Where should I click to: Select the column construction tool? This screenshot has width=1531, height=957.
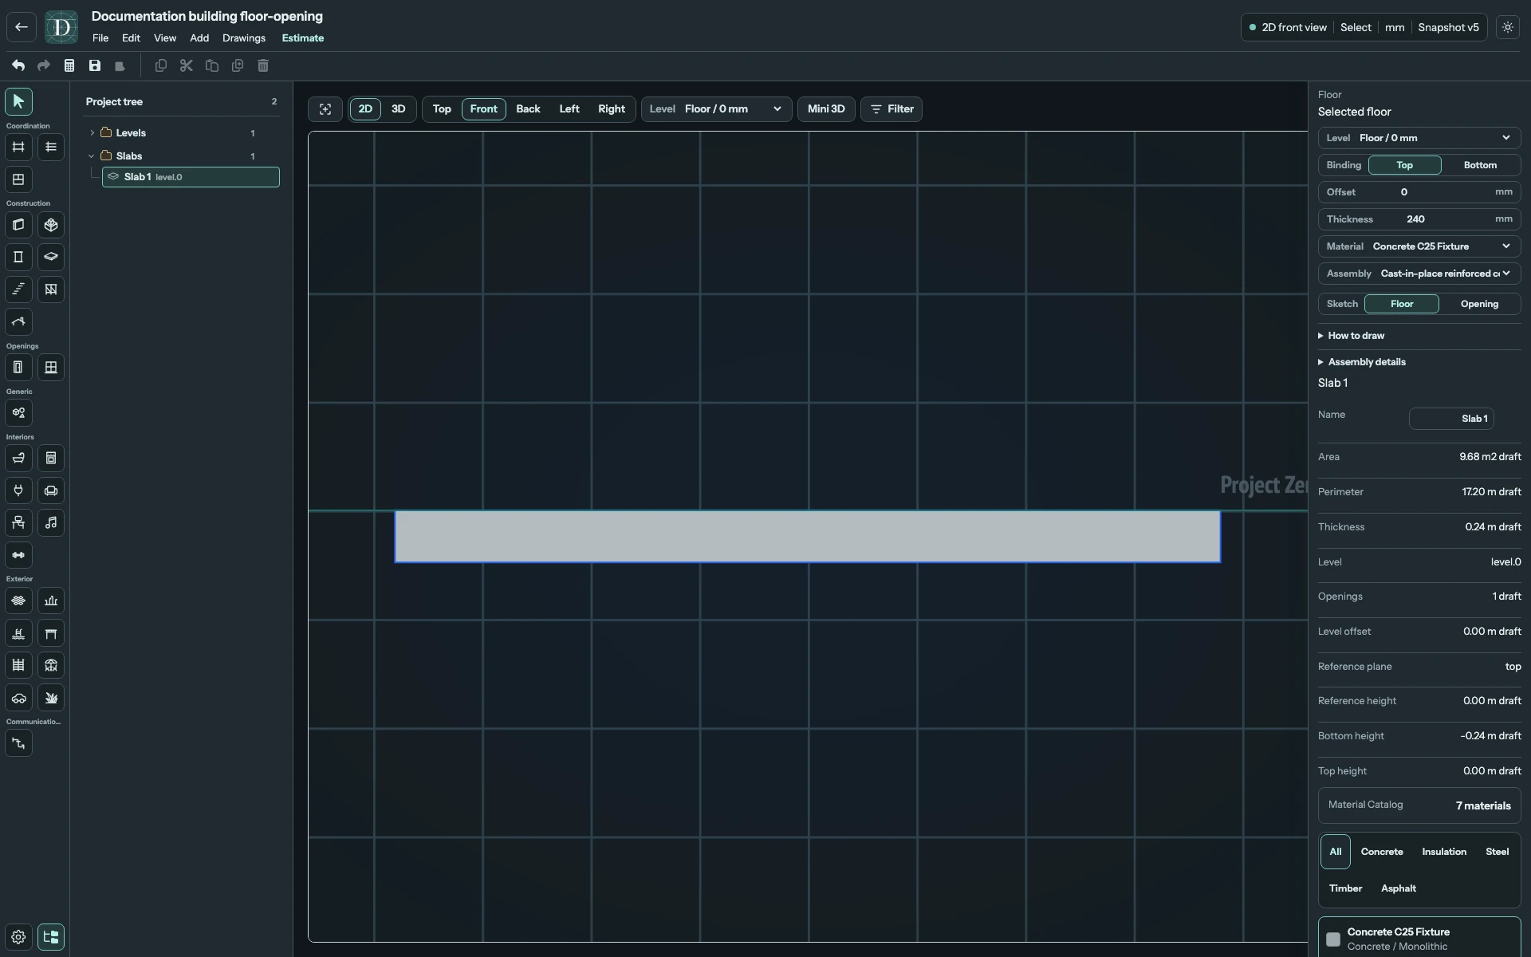coord(18,257)
